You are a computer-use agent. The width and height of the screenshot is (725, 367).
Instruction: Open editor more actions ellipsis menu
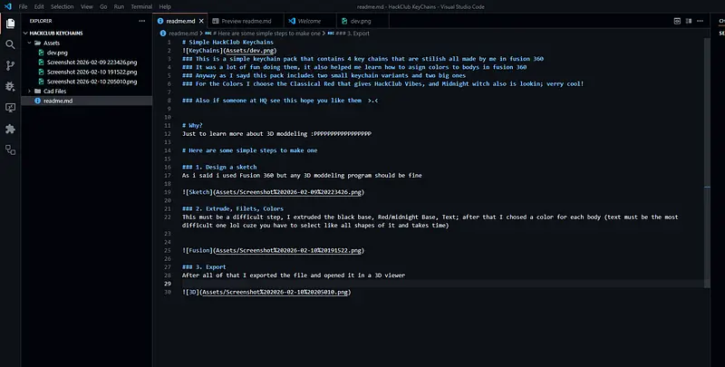tap(699, 19)
